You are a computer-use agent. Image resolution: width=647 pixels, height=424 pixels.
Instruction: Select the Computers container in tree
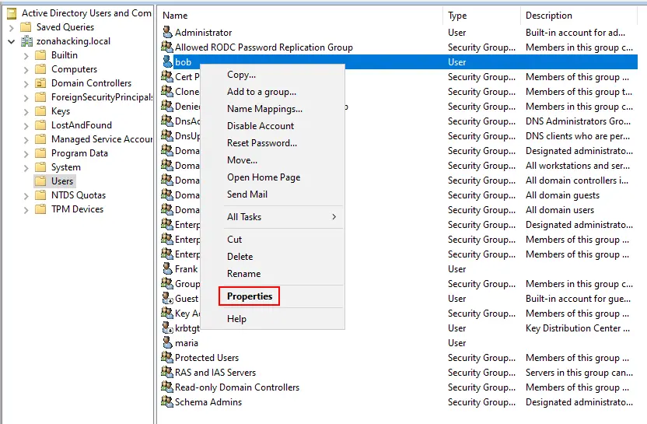tap(74, 69)
